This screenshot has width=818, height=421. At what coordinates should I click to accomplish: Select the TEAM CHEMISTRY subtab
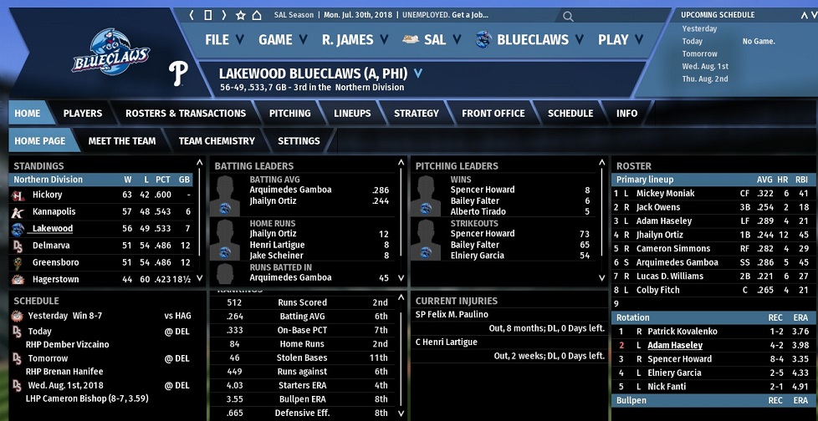[x=217, y=140]
